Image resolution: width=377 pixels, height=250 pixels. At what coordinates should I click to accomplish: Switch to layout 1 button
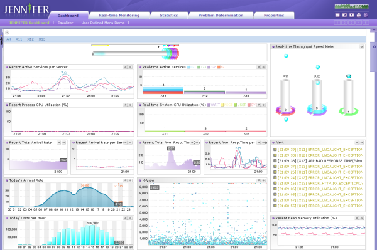tap(337, 23)
